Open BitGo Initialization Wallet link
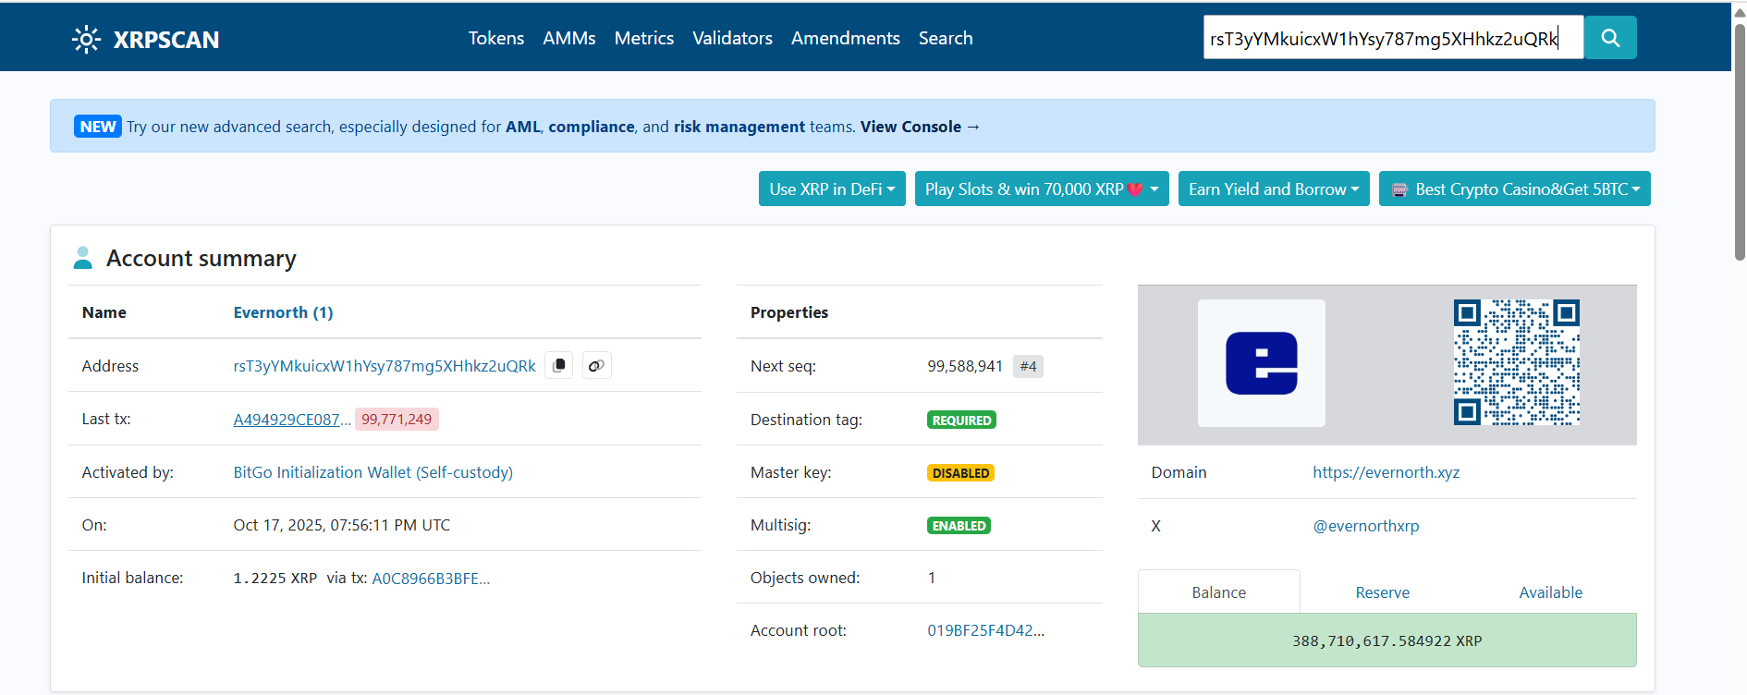Viewport: 1747px width, 695px height. [x=373, y=472]
